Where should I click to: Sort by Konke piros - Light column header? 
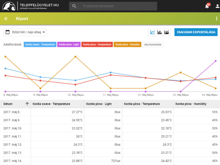point(99,104)
